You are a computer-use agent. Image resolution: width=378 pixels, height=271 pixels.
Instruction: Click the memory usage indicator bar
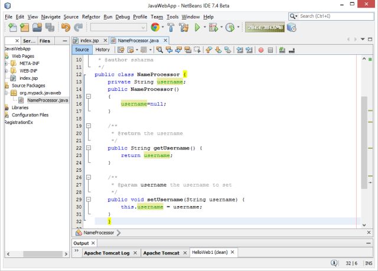[265, 27]
